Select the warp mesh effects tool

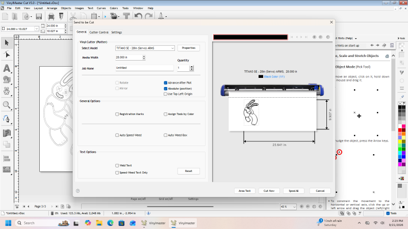(7, 133)
